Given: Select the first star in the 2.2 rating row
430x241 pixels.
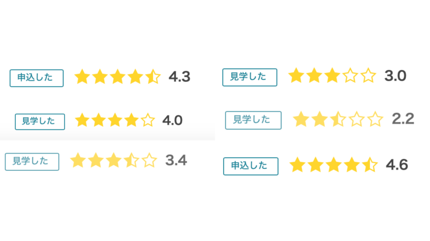Looking at the screenshot, I should [x=301, y=120].
